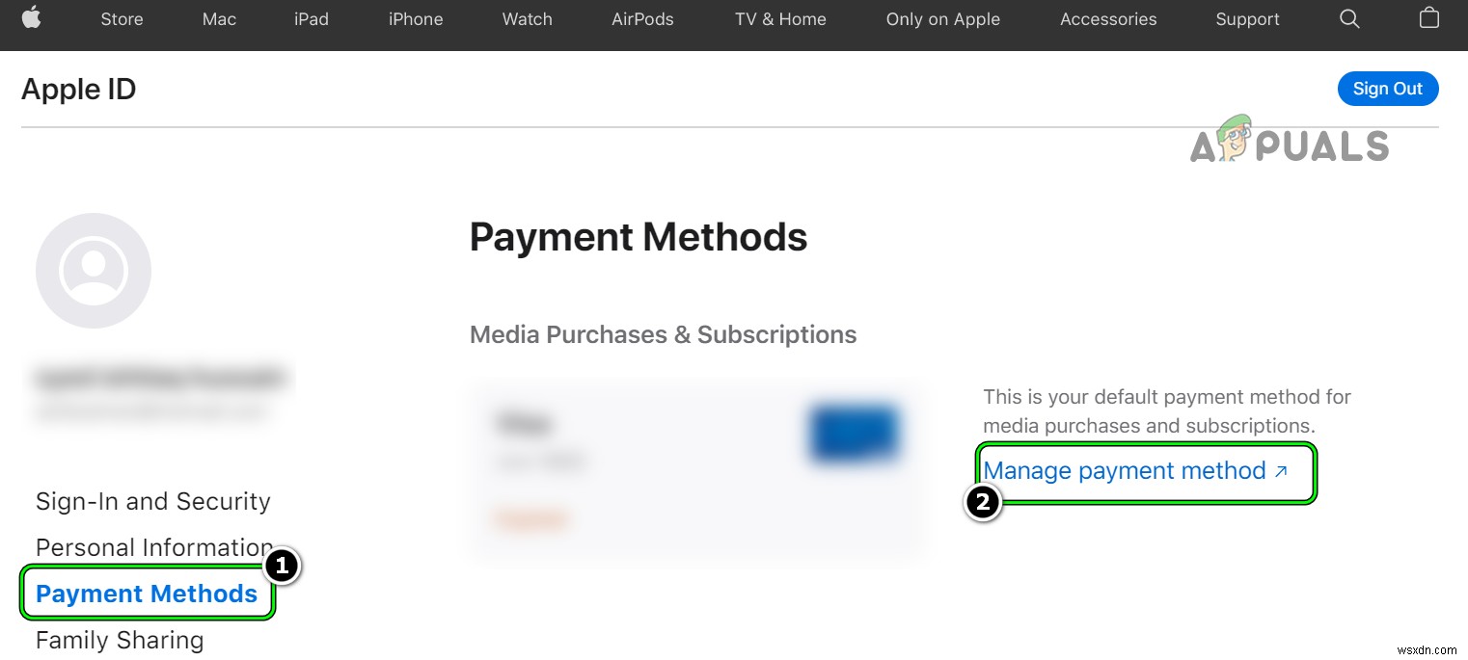Click the external link arrow beside Manage payment method

click(x=1281, y=471)
